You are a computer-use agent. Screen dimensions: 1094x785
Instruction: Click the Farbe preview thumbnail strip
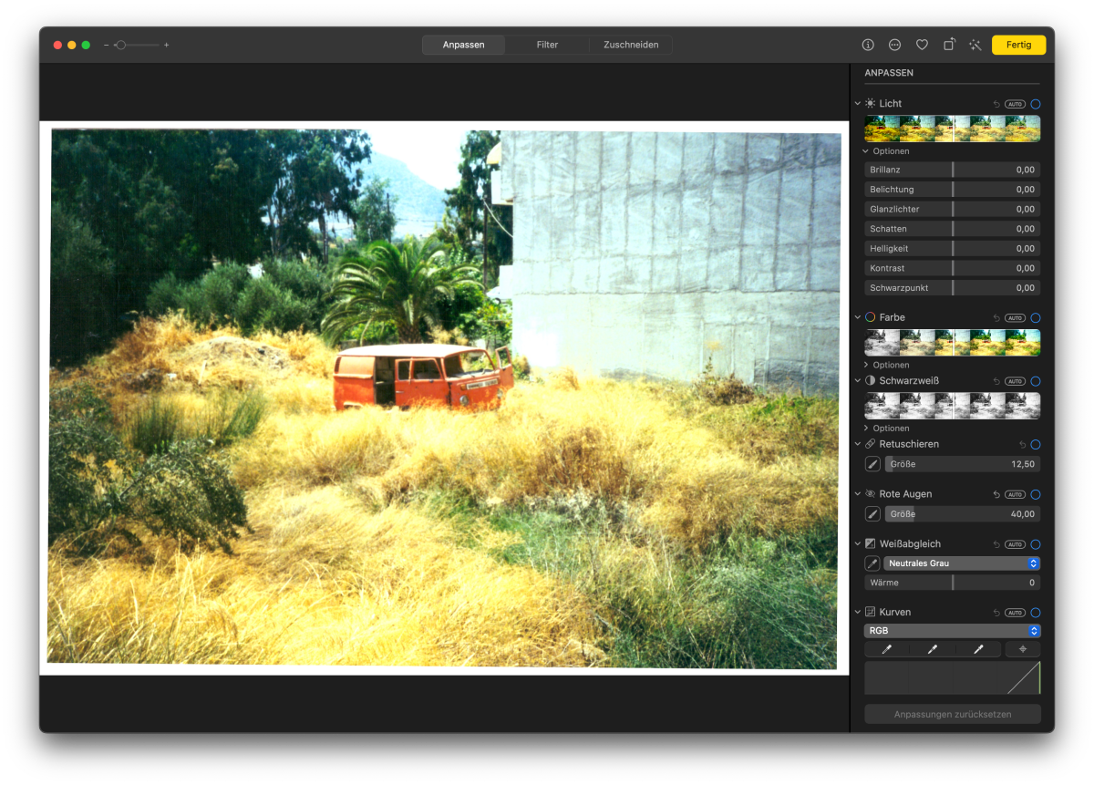pos(953,343)
